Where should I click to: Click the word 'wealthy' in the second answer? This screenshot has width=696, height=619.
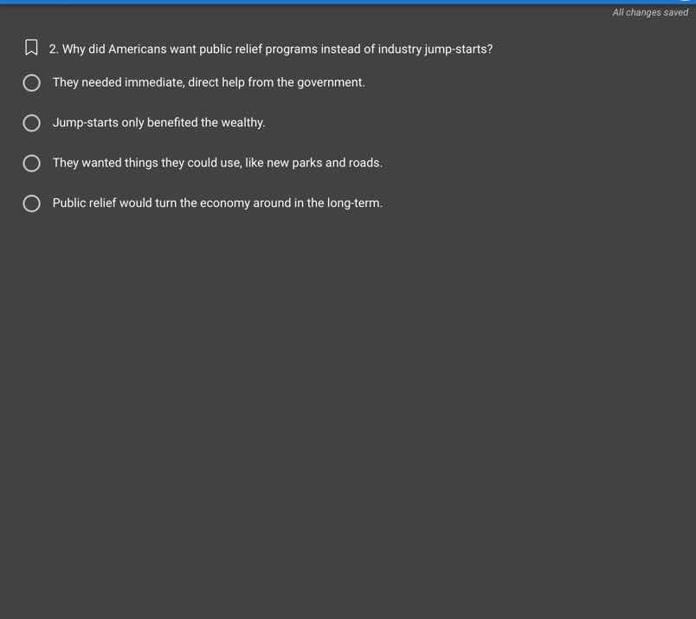(x=242, y=123)
